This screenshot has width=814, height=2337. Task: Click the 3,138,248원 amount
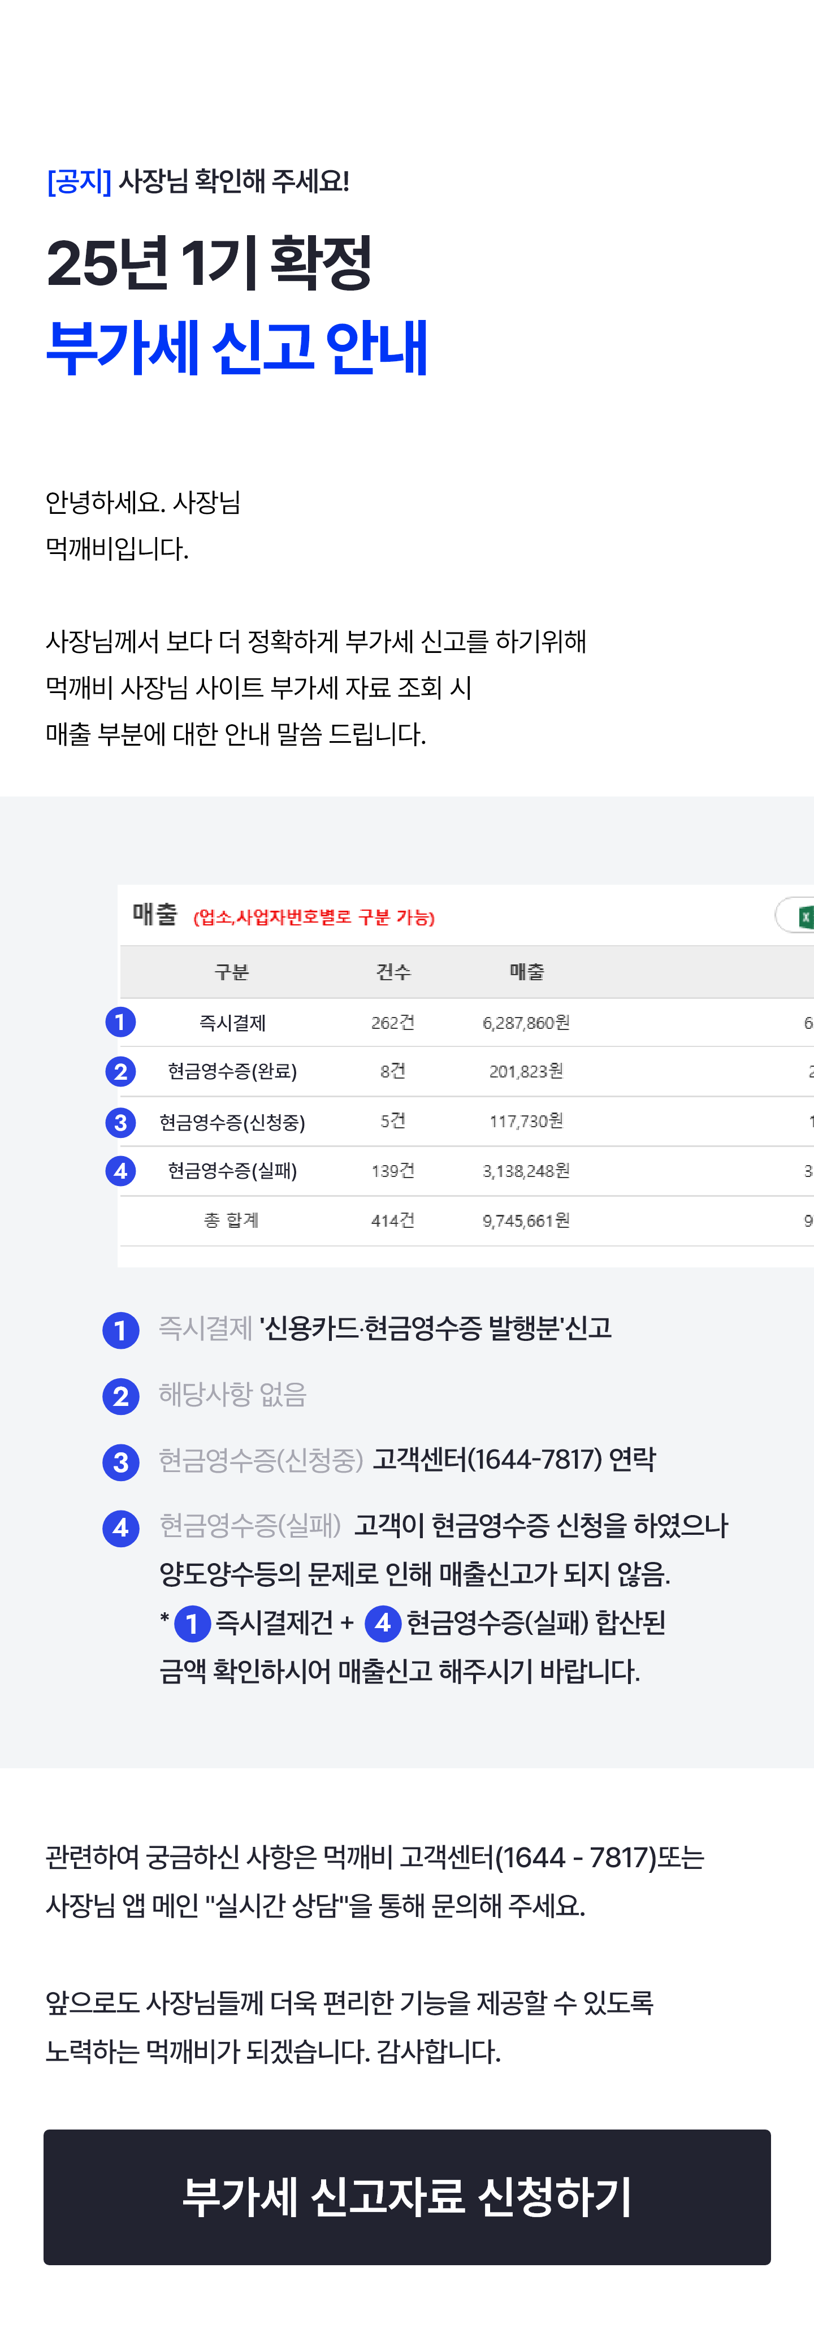tap(526, 1171)
